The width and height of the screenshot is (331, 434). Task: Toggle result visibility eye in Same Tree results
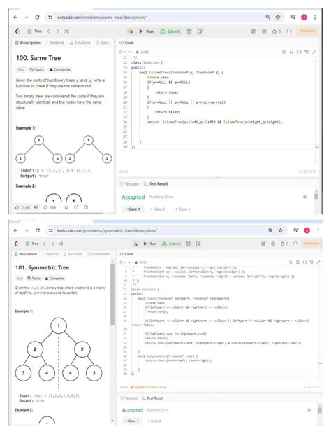304,197
